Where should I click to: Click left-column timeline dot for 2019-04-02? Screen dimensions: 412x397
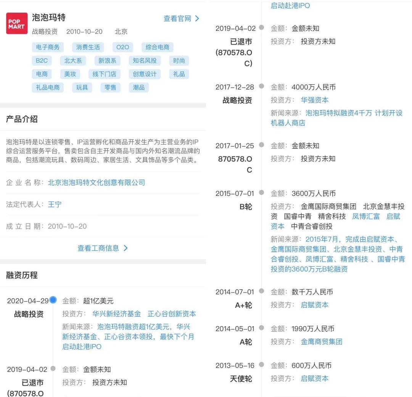coord(53,368)
